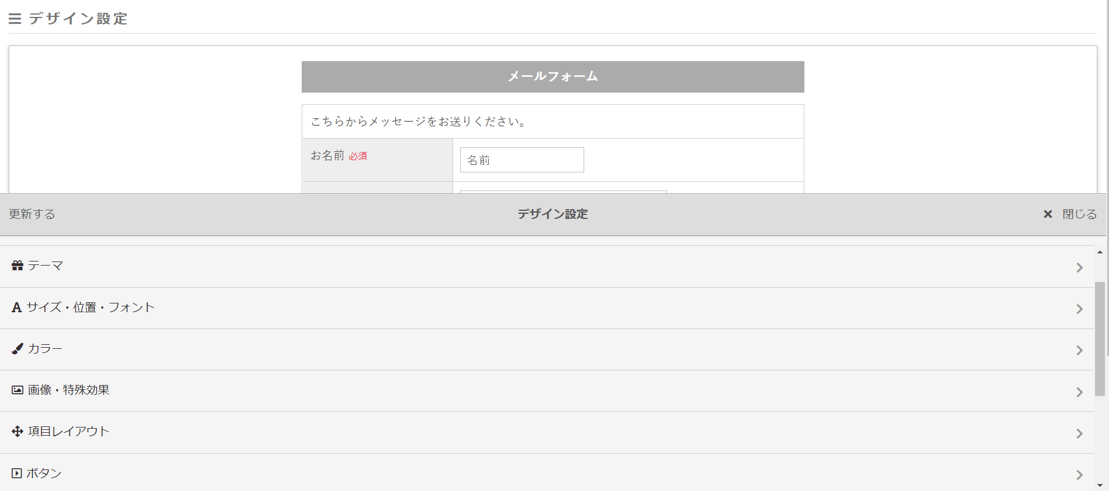Click the move arrows icon beside 項目レイアウト
1109x491 pixels.
pos(17,432)
